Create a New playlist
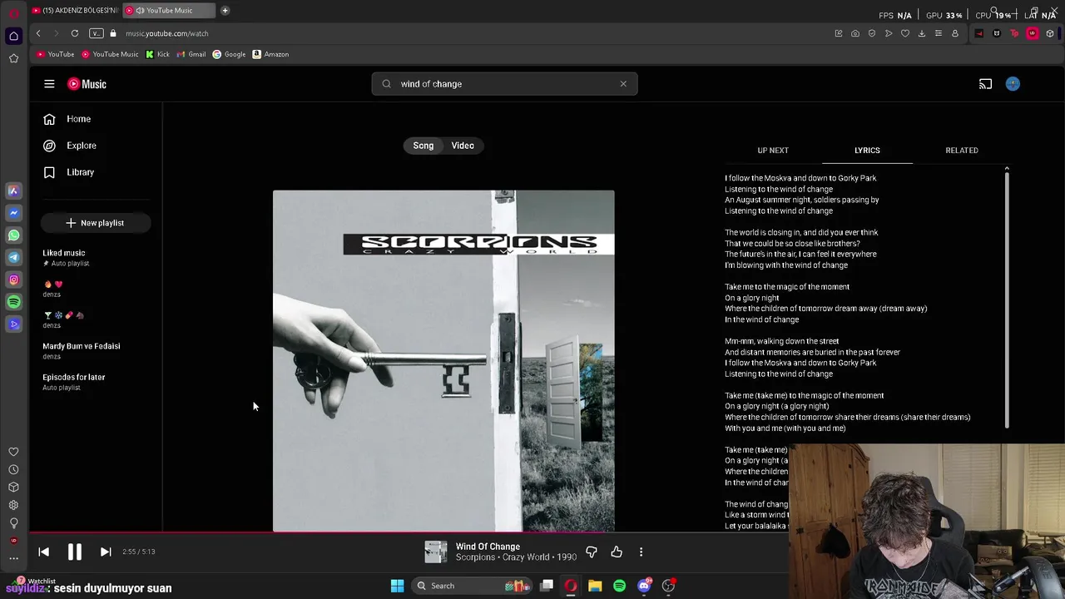Image resolution: width=1065 pixels, height=599 pixels. point(96,223)
